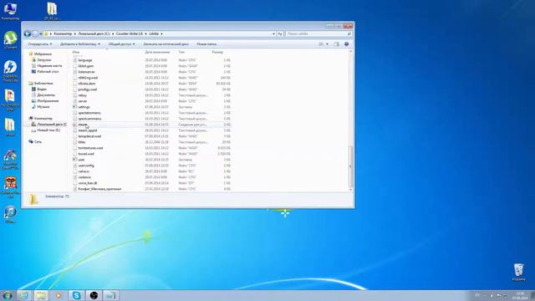
Task: Select the titles file row
Action: [152, 142]
